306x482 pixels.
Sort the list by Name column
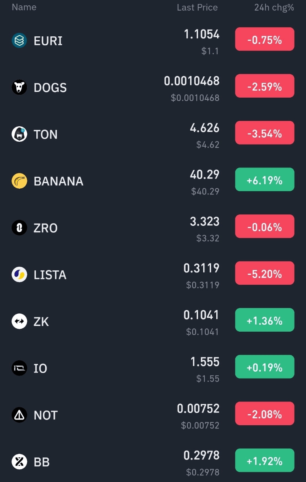click(24, 7)
